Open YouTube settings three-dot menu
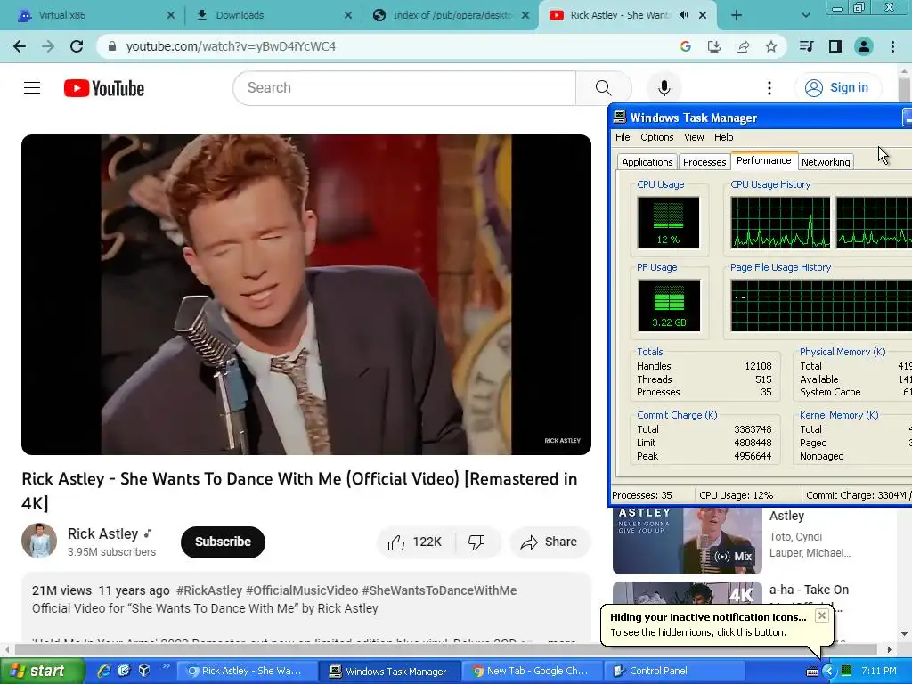The height and width of the screenshot is (684, 912). (769, 88)
